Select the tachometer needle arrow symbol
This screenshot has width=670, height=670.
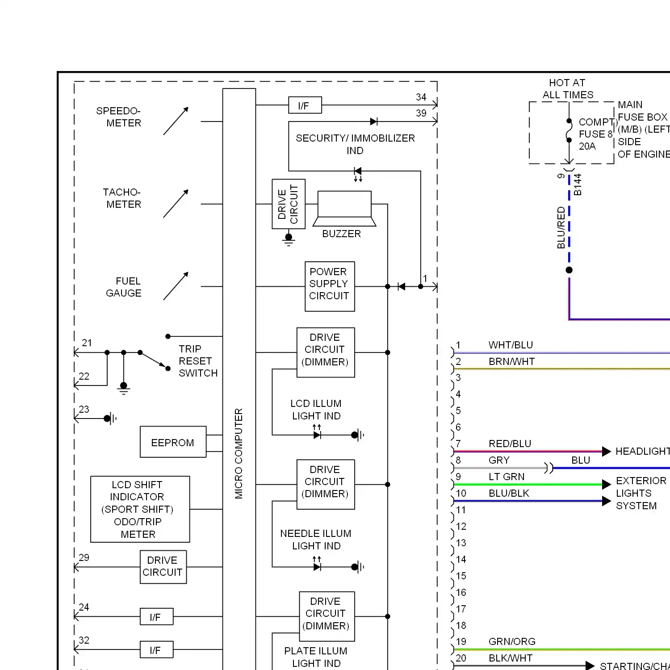coord(176,204)
